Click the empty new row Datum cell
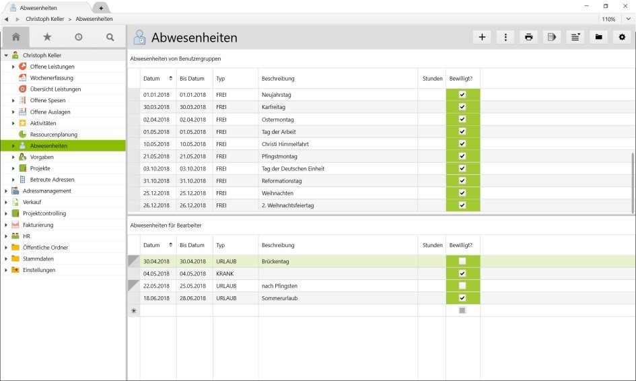Viewport: 636px width, 381px height. 158,310
